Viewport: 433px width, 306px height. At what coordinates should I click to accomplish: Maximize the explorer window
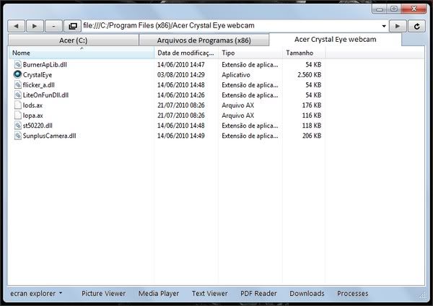(x=394, y=9)
